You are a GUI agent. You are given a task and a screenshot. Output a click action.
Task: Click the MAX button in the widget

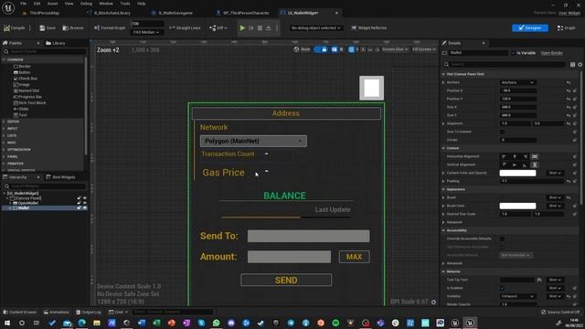pos(354,257)
